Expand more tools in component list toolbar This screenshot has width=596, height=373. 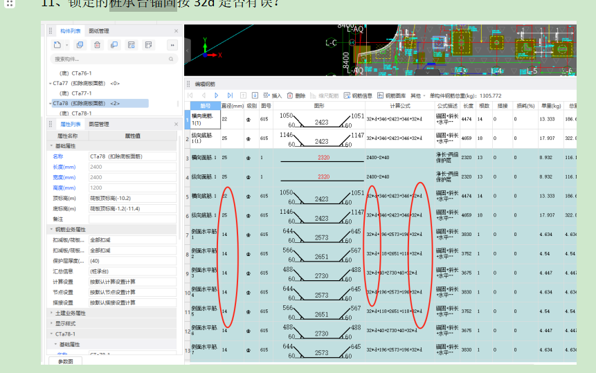coord(172,45)
